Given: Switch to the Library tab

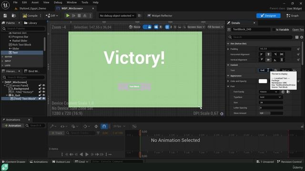Looking at the screenshot, I should pos(30,23).
